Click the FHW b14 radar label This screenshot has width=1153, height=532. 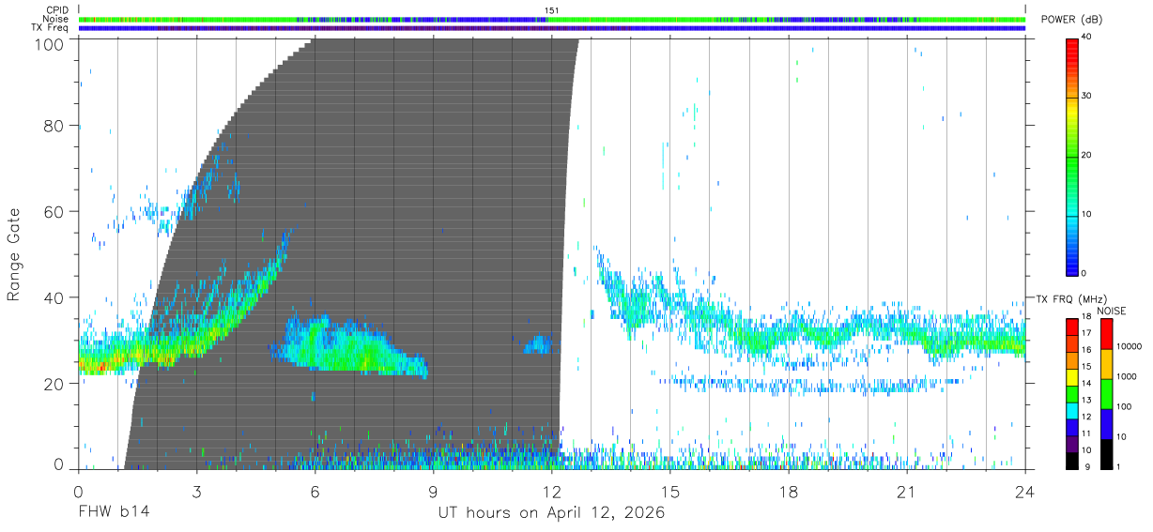[114, 512]
